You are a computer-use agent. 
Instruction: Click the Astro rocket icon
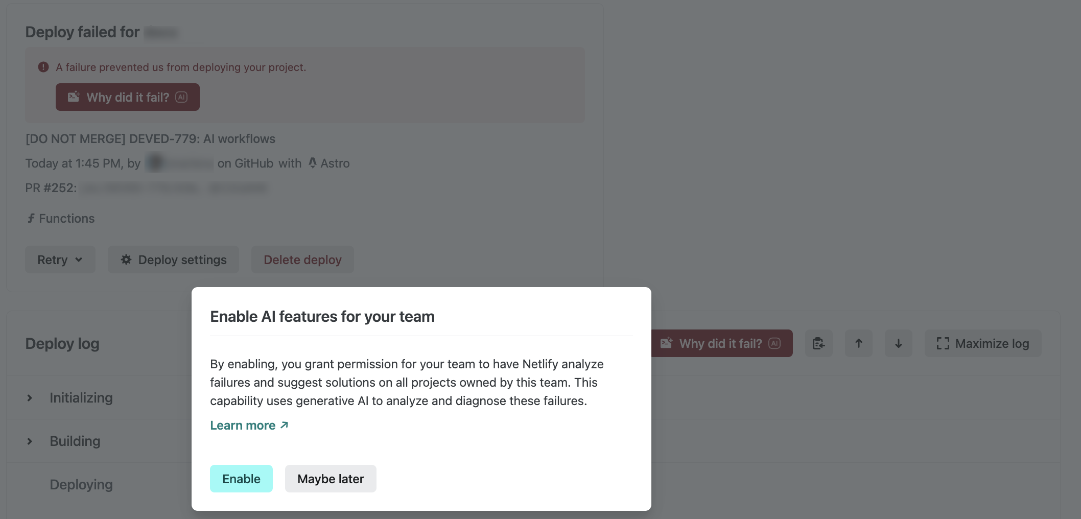(x=313, y=163)
